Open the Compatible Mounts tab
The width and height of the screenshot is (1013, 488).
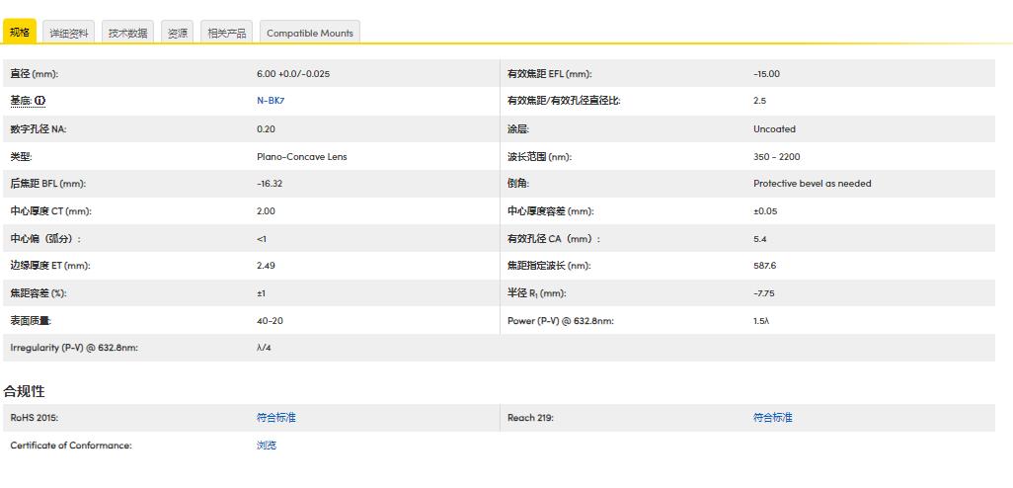tap(309, 33)
